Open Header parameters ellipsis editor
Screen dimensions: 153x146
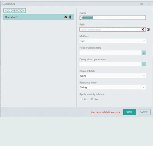pos(144,53)
